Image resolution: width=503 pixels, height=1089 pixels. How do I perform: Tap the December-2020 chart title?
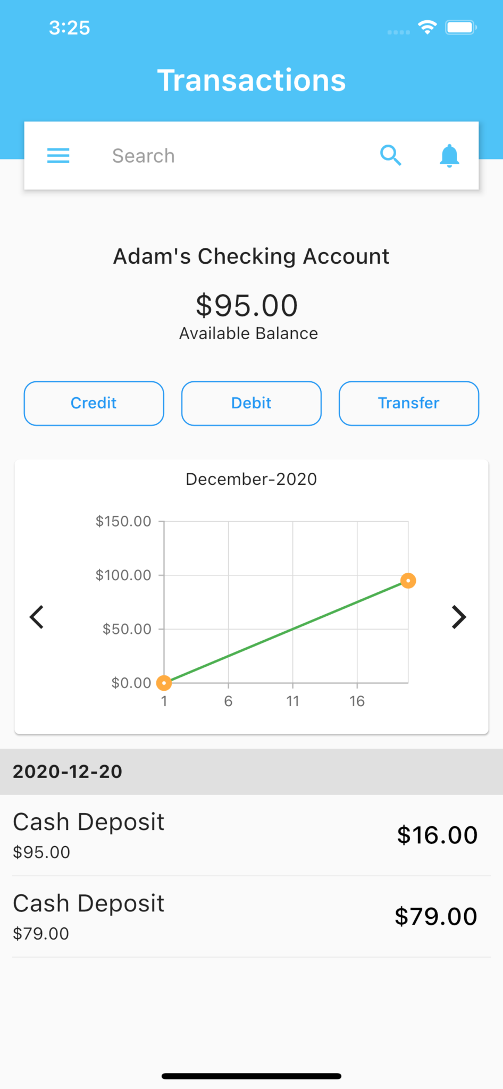tap(251, 479)
